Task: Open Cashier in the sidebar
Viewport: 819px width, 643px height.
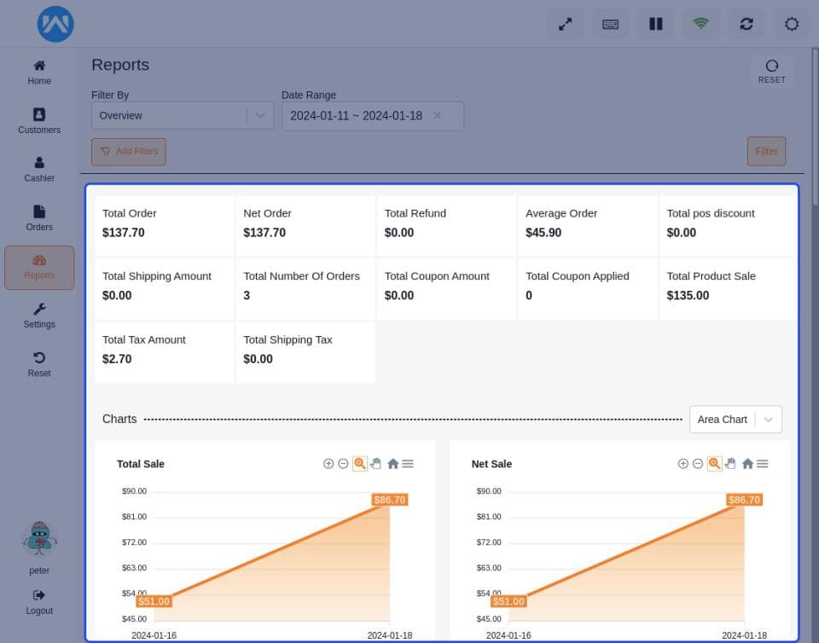Action: point(39,170)
